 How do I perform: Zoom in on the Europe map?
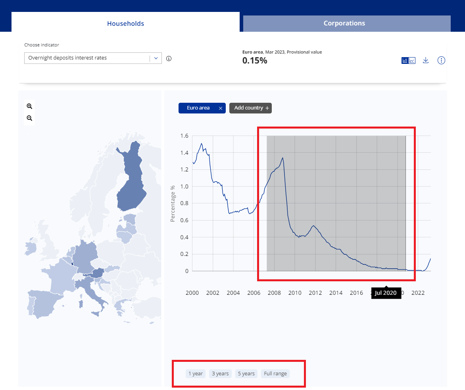(x=29, y=106)
